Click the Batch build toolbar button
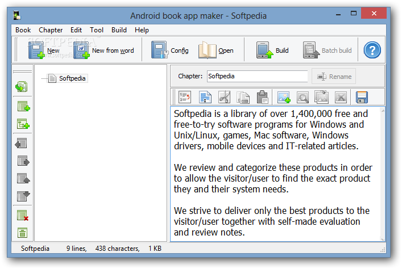Viewport: 402px width, 269px height. click(327, 51)
